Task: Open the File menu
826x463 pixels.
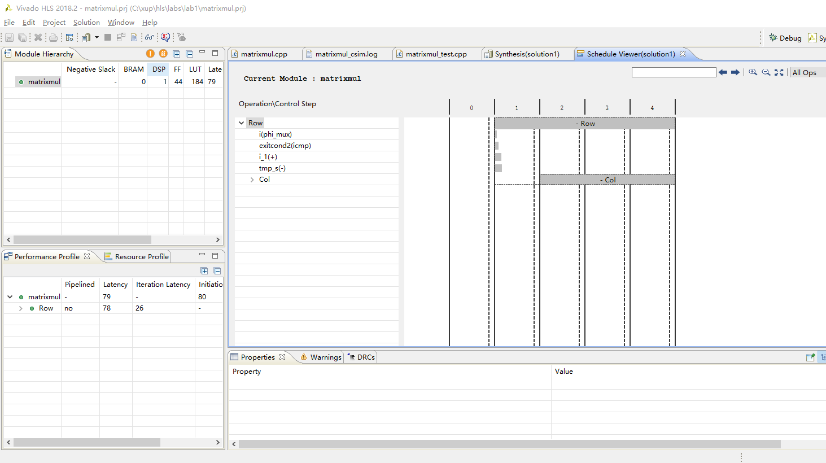Action: 9,22
